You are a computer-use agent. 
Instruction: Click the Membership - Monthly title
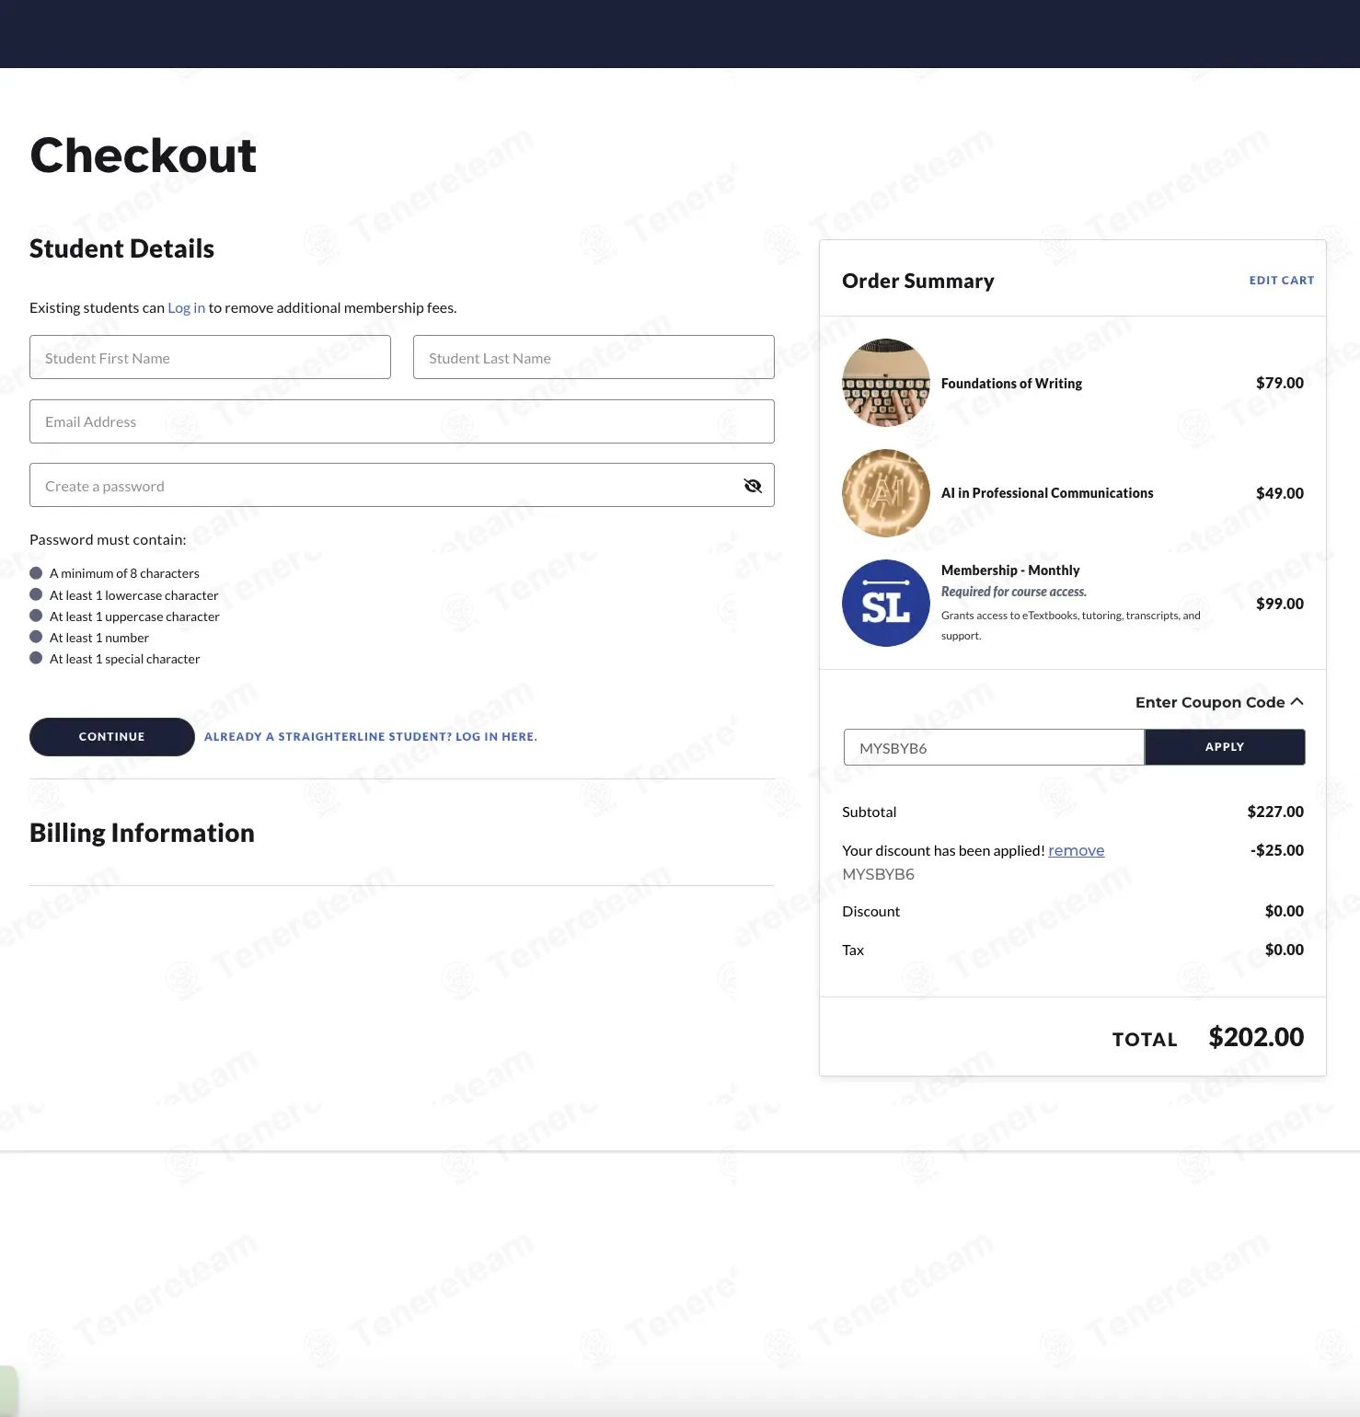coord(1010,570)
